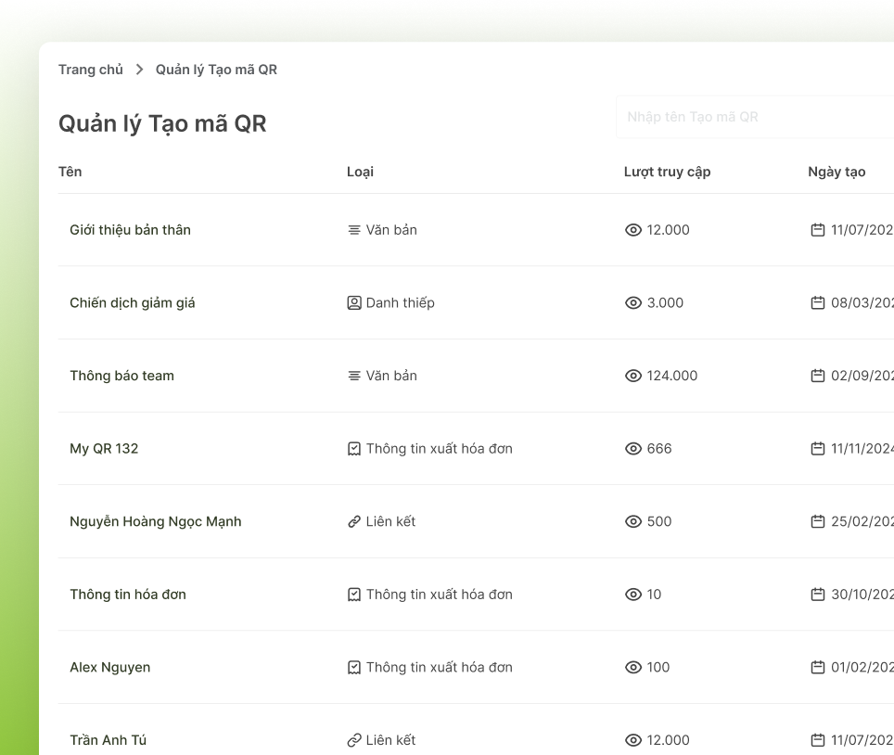Click the calendar icon in Thông báo team row

(817, 377)
